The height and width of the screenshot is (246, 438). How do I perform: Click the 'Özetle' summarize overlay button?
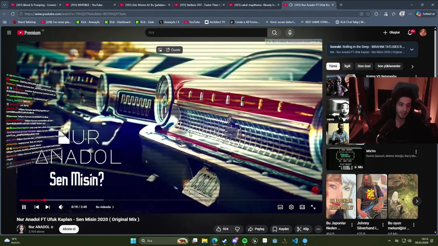coord(173,50)
